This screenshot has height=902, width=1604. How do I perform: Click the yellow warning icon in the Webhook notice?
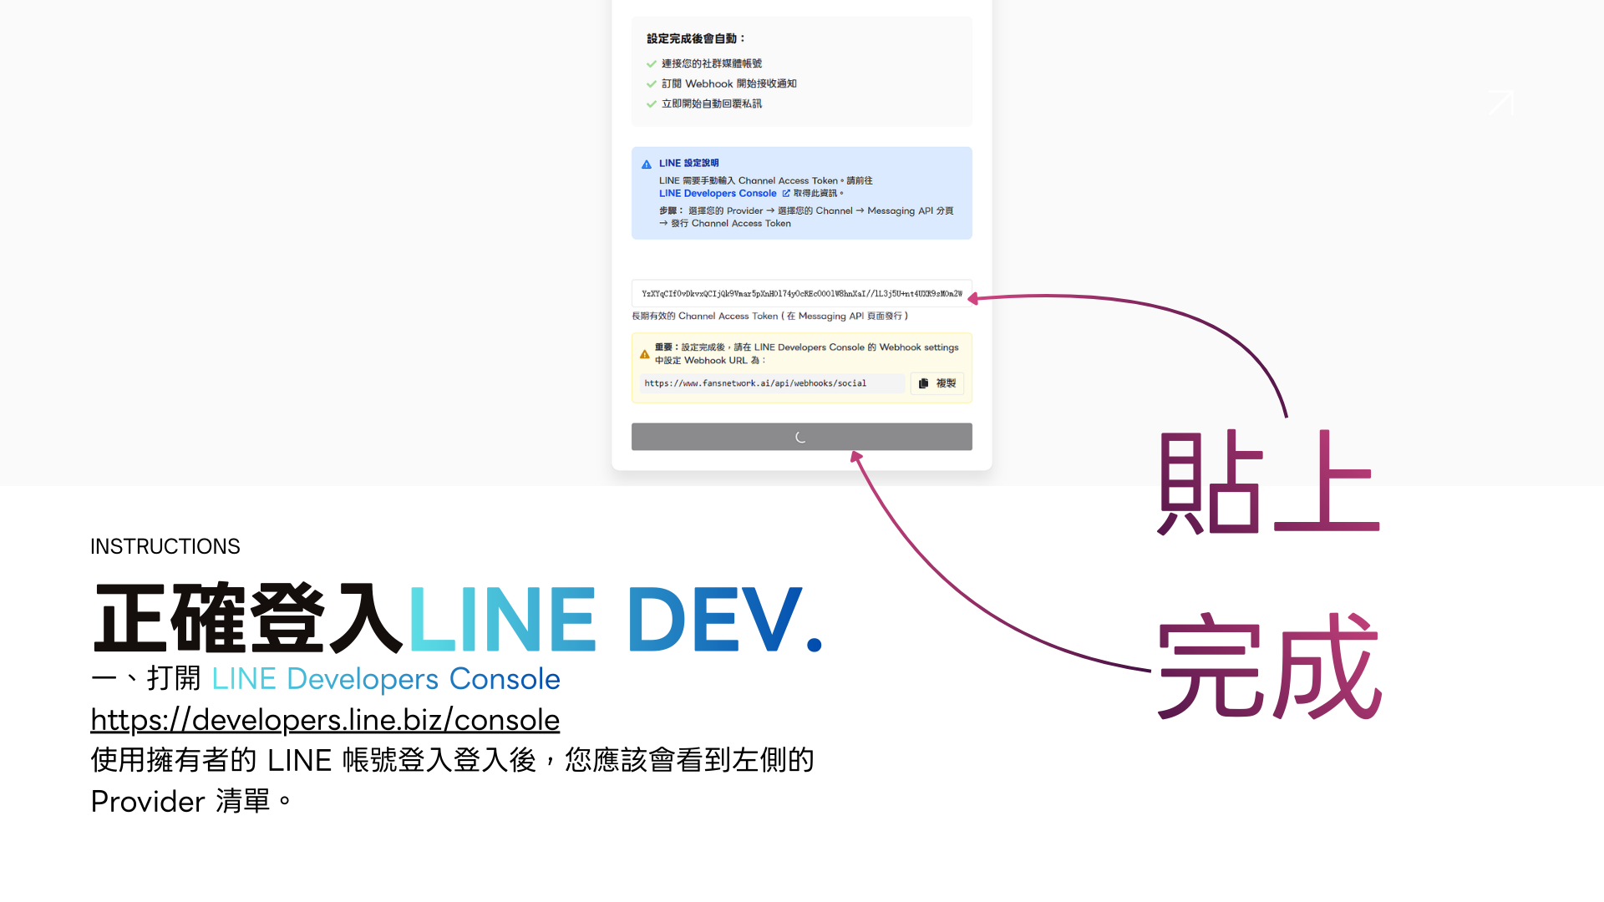pyautogui.click(x=644, y=354)
